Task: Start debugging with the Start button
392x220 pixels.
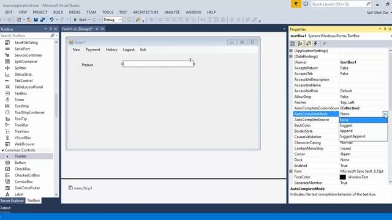Action: pyautogui.click(x=80, y=20)
